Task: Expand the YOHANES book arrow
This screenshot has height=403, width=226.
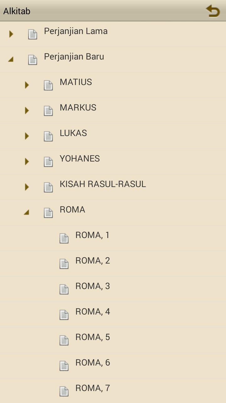Action: coord(27,162)
